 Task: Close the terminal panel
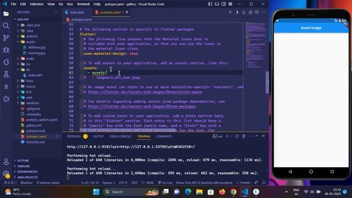[x=263, y=136]
